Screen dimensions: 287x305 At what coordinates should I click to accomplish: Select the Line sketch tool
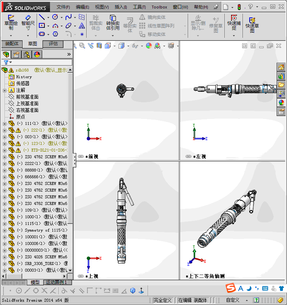42,17
